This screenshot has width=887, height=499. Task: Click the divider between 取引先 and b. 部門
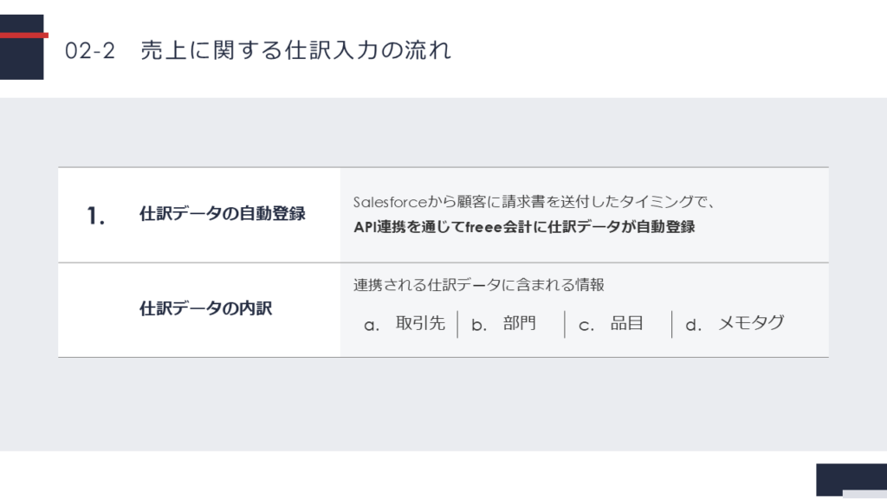[457, 324]
